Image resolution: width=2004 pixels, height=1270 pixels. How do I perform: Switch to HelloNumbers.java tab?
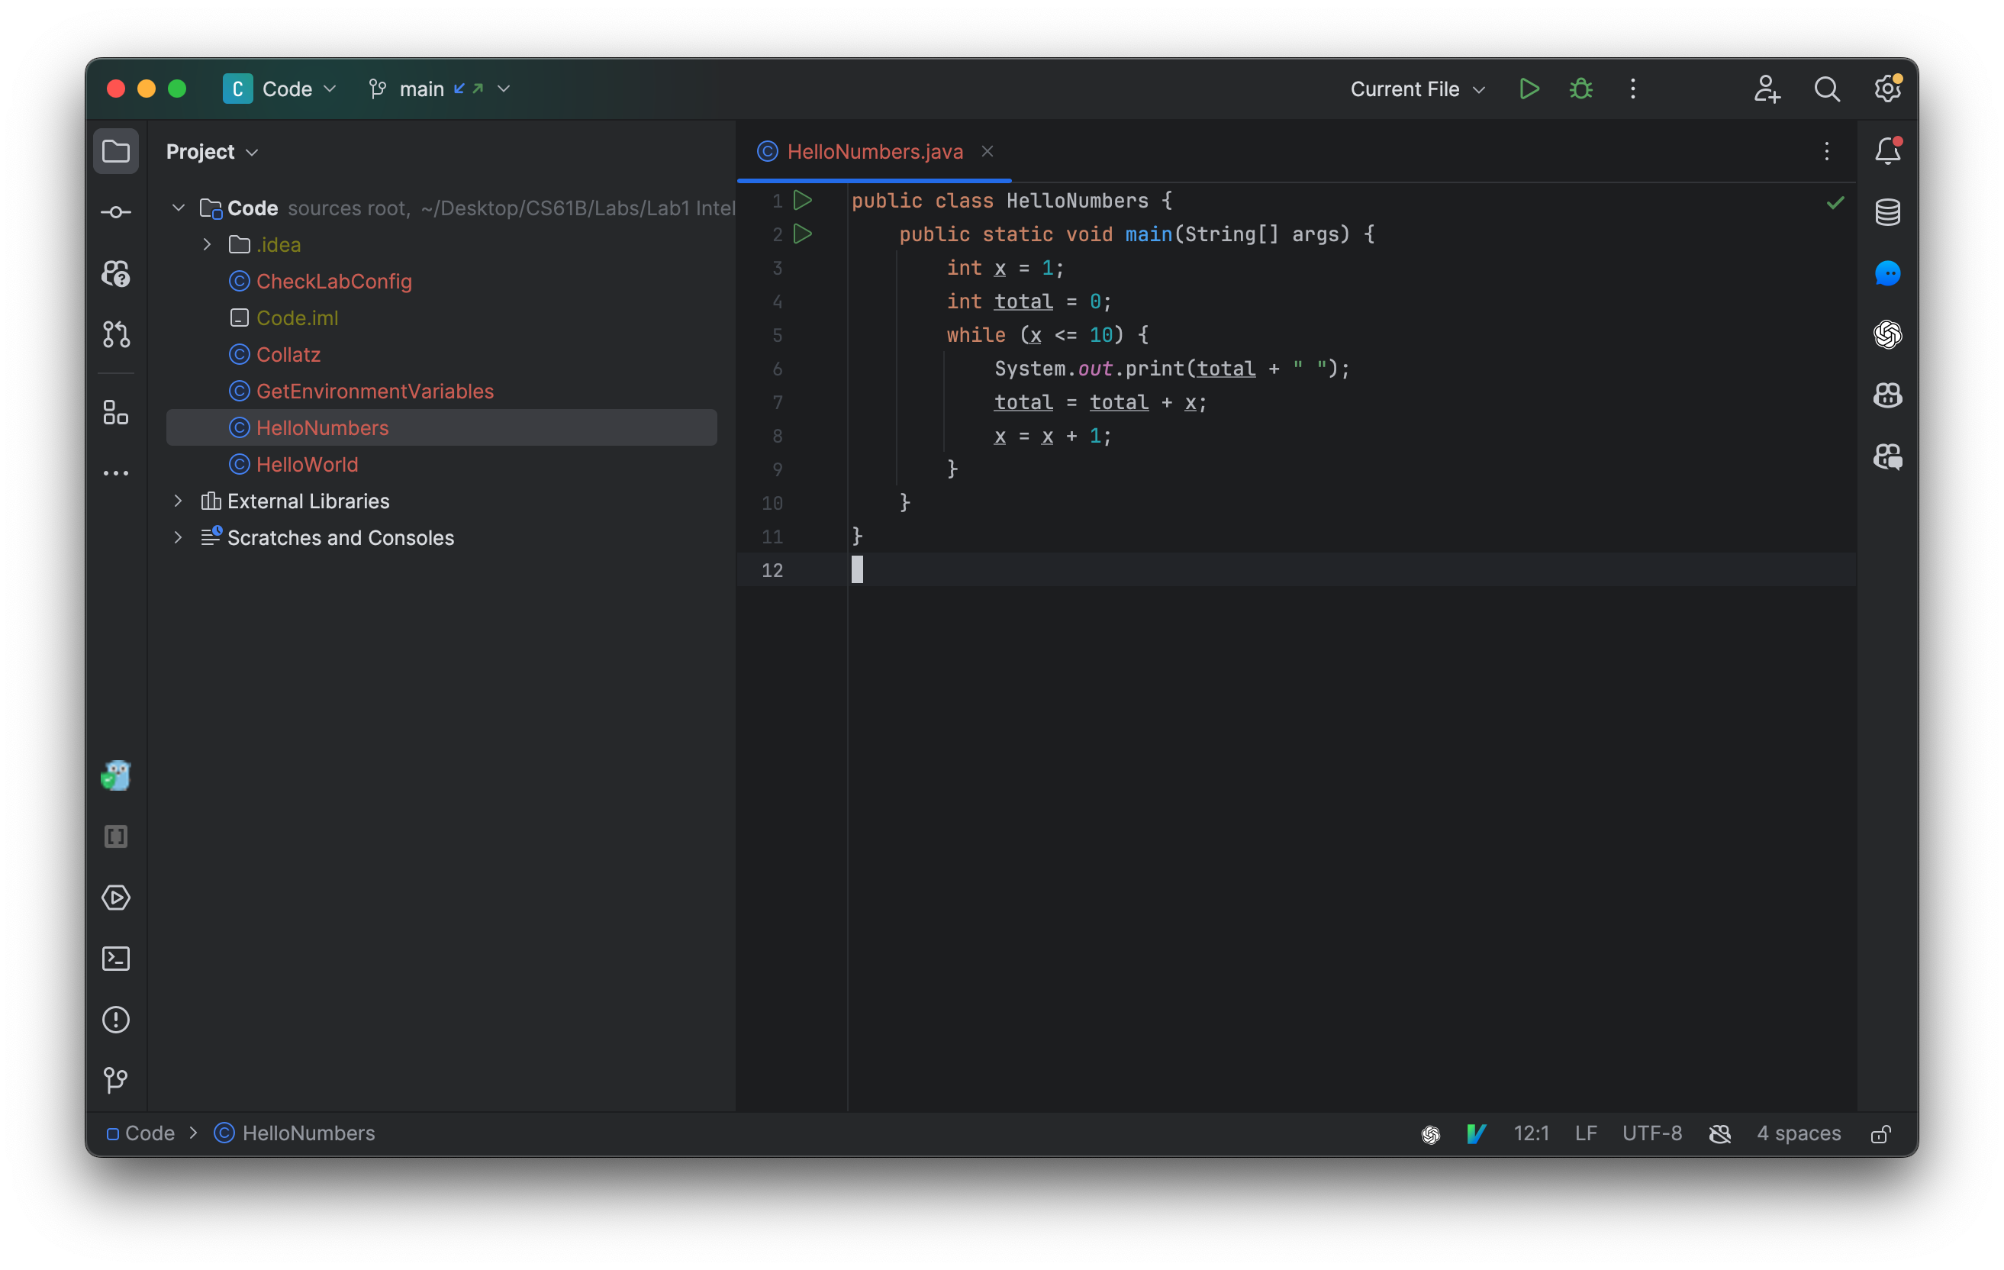pos(875,151)
